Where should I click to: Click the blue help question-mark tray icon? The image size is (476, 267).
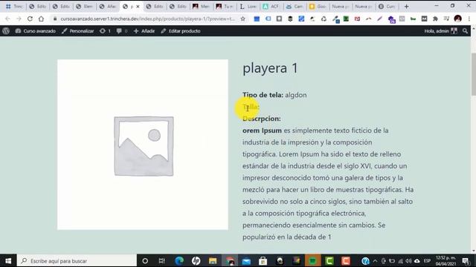tap(365, 261)
